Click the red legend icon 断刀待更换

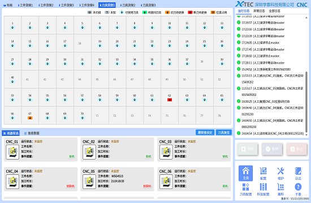point(190,12)
